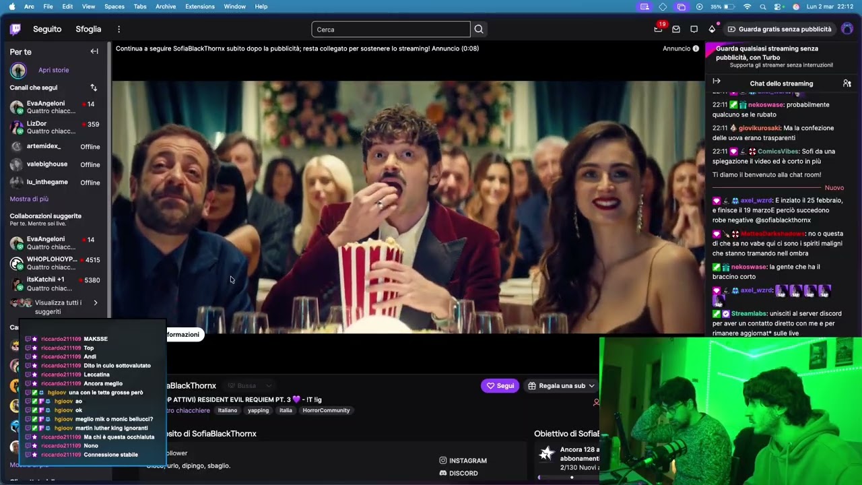Open the Archive menu
The image size is (862, 485).
(166, 7)
